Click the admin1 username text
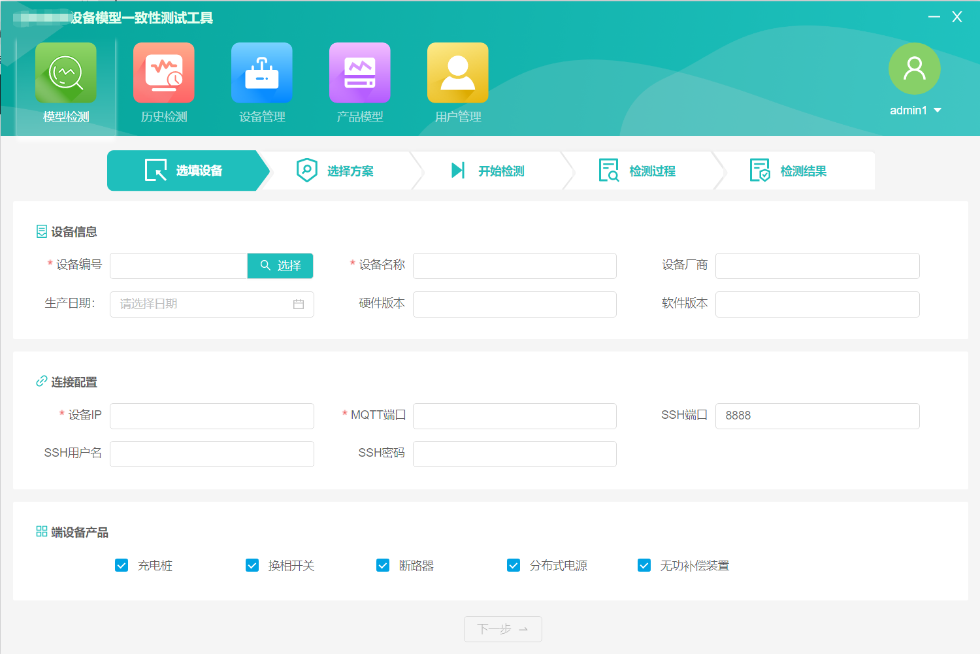The width and height of the screenshot is (980, 654). (908, 110)
